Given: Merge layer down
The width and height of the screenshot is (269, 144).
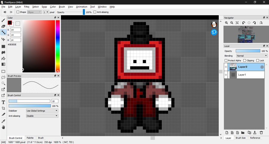Looking at the screenshot, I should (255, 133).
